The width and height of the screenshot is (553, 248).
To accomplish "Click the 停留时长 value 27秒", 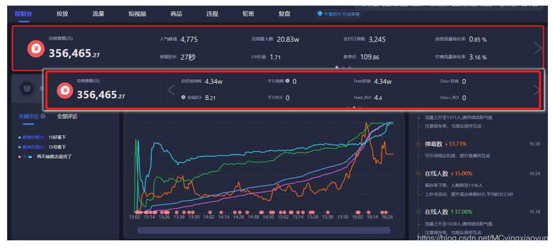I will [x=188, y=57].
